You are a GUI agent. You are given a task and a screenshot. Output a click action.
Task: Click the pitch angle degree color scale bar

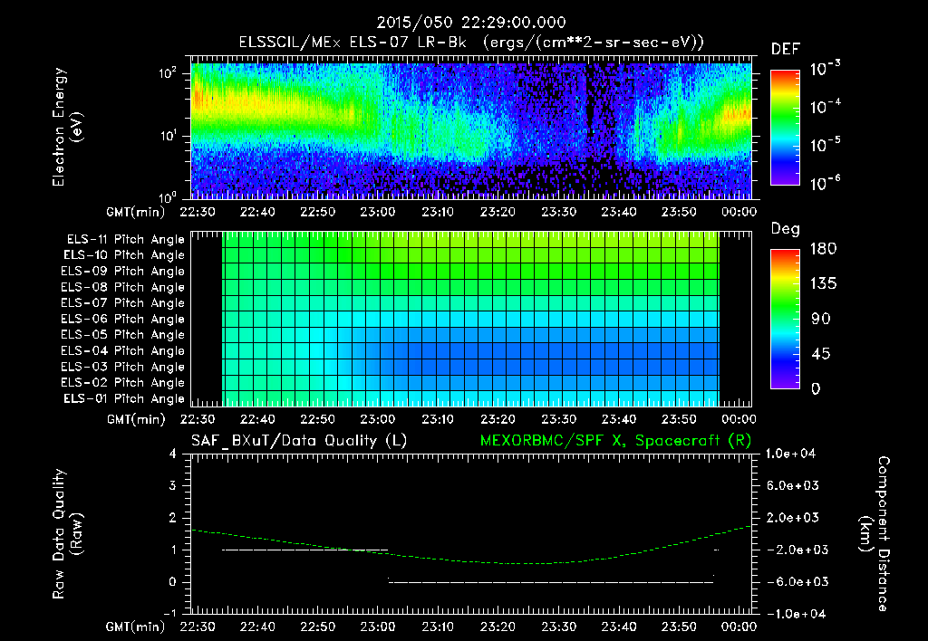coord(785,319)
